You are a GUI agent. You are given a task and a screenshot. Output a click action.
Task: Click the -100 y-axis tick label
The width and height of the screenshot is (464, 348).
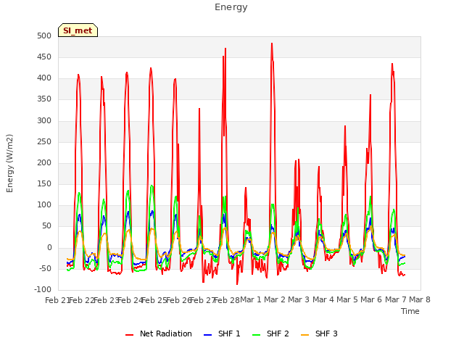point(43,289)
